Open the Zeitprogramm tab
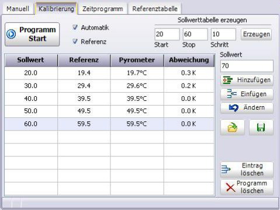280x210 pixels. [x=103, y=9]
